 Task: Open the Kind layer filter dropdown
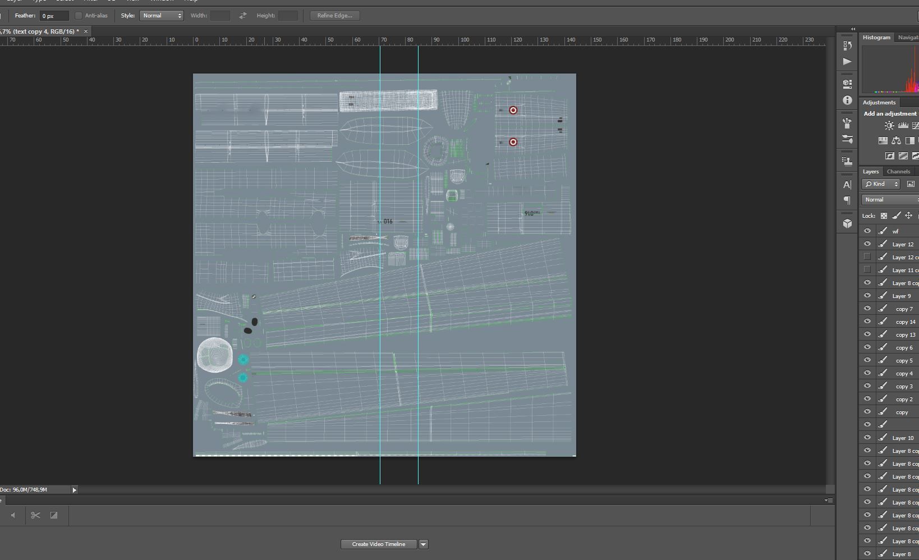pyautogui.click(x=881, y=184)
